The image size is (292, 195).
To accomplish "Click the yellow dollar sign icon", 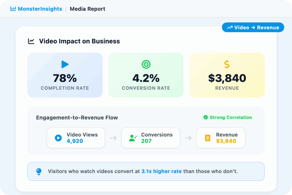I will click(x=227, y=64).
